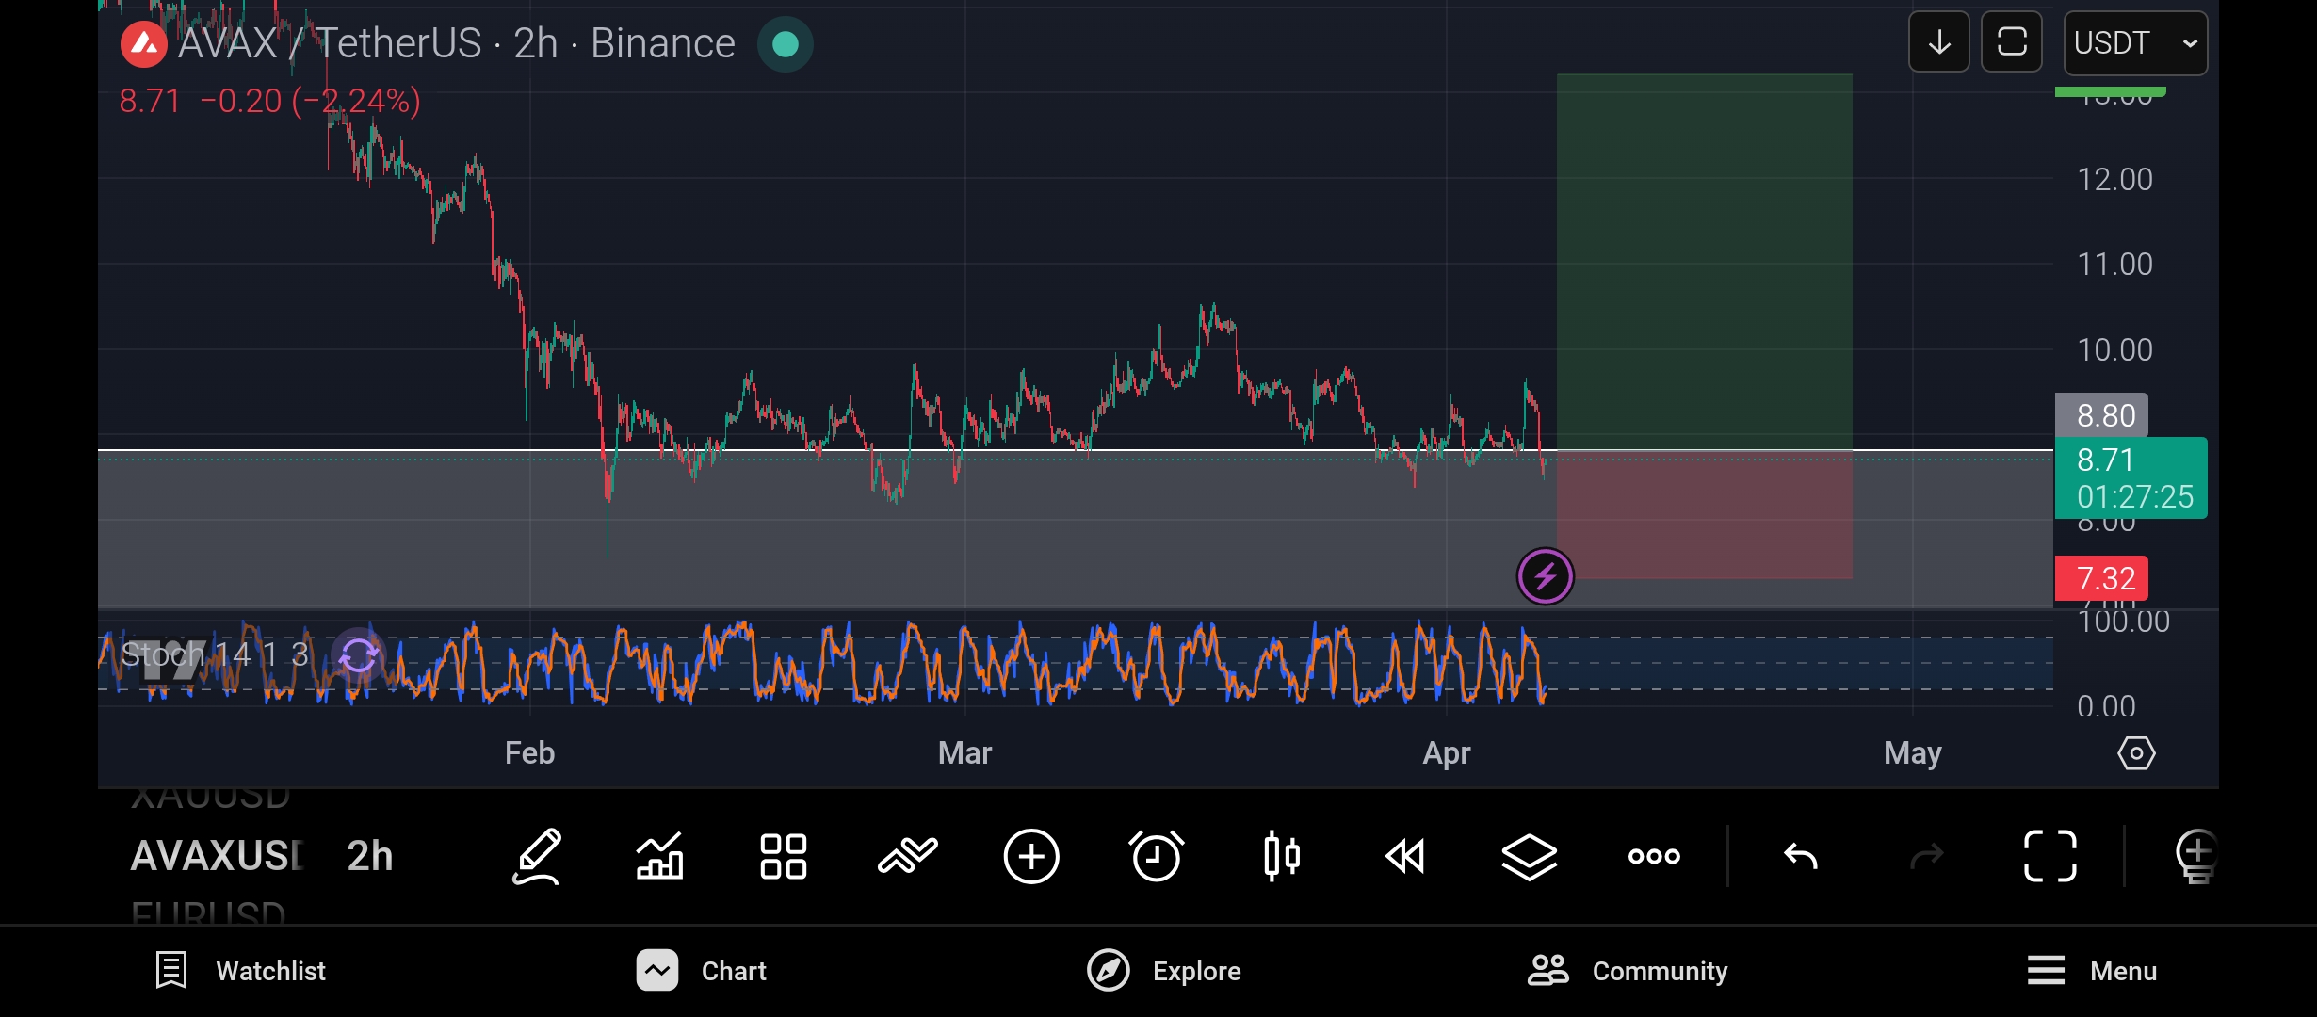Viewport: 2317px width, 1017px height.
Task: Tap the lightbulb plus idea icon
Action: [2196, 857]
